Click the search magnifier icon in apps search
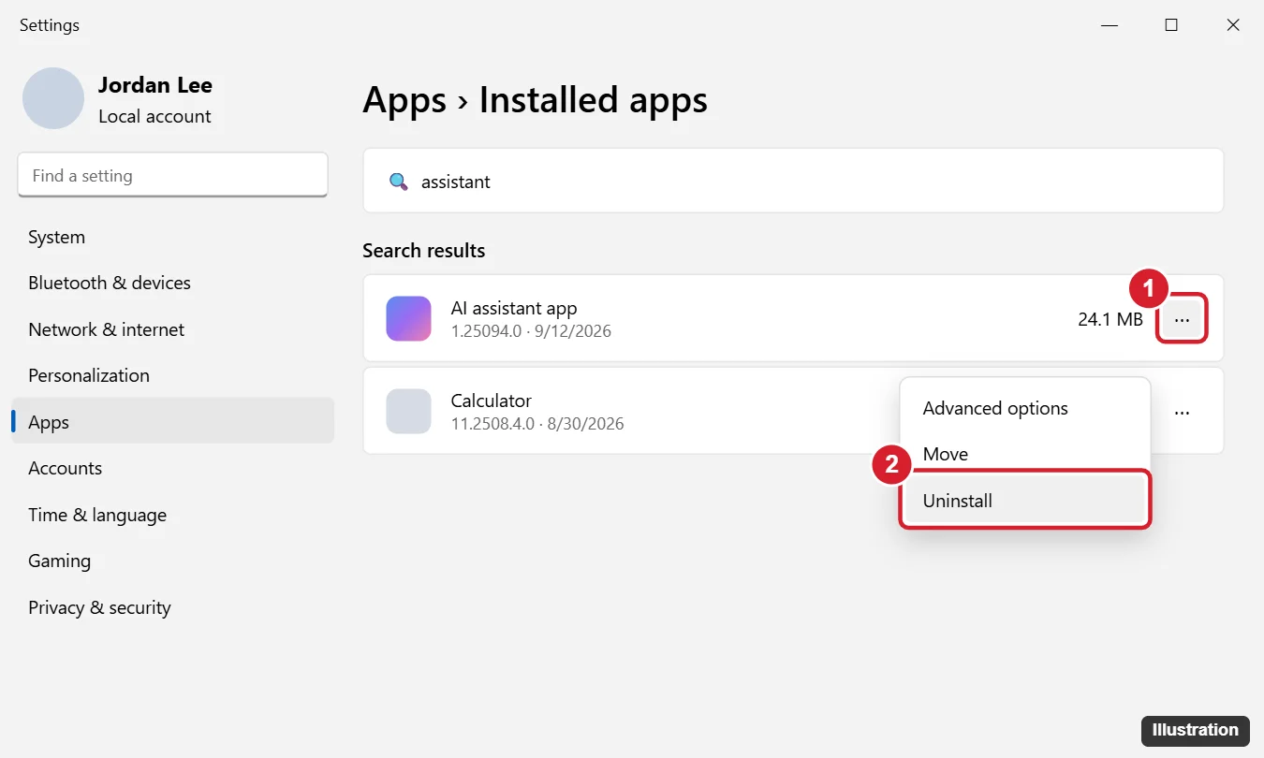The height and width of the screenshot is (758, 1264). [399, 182]
